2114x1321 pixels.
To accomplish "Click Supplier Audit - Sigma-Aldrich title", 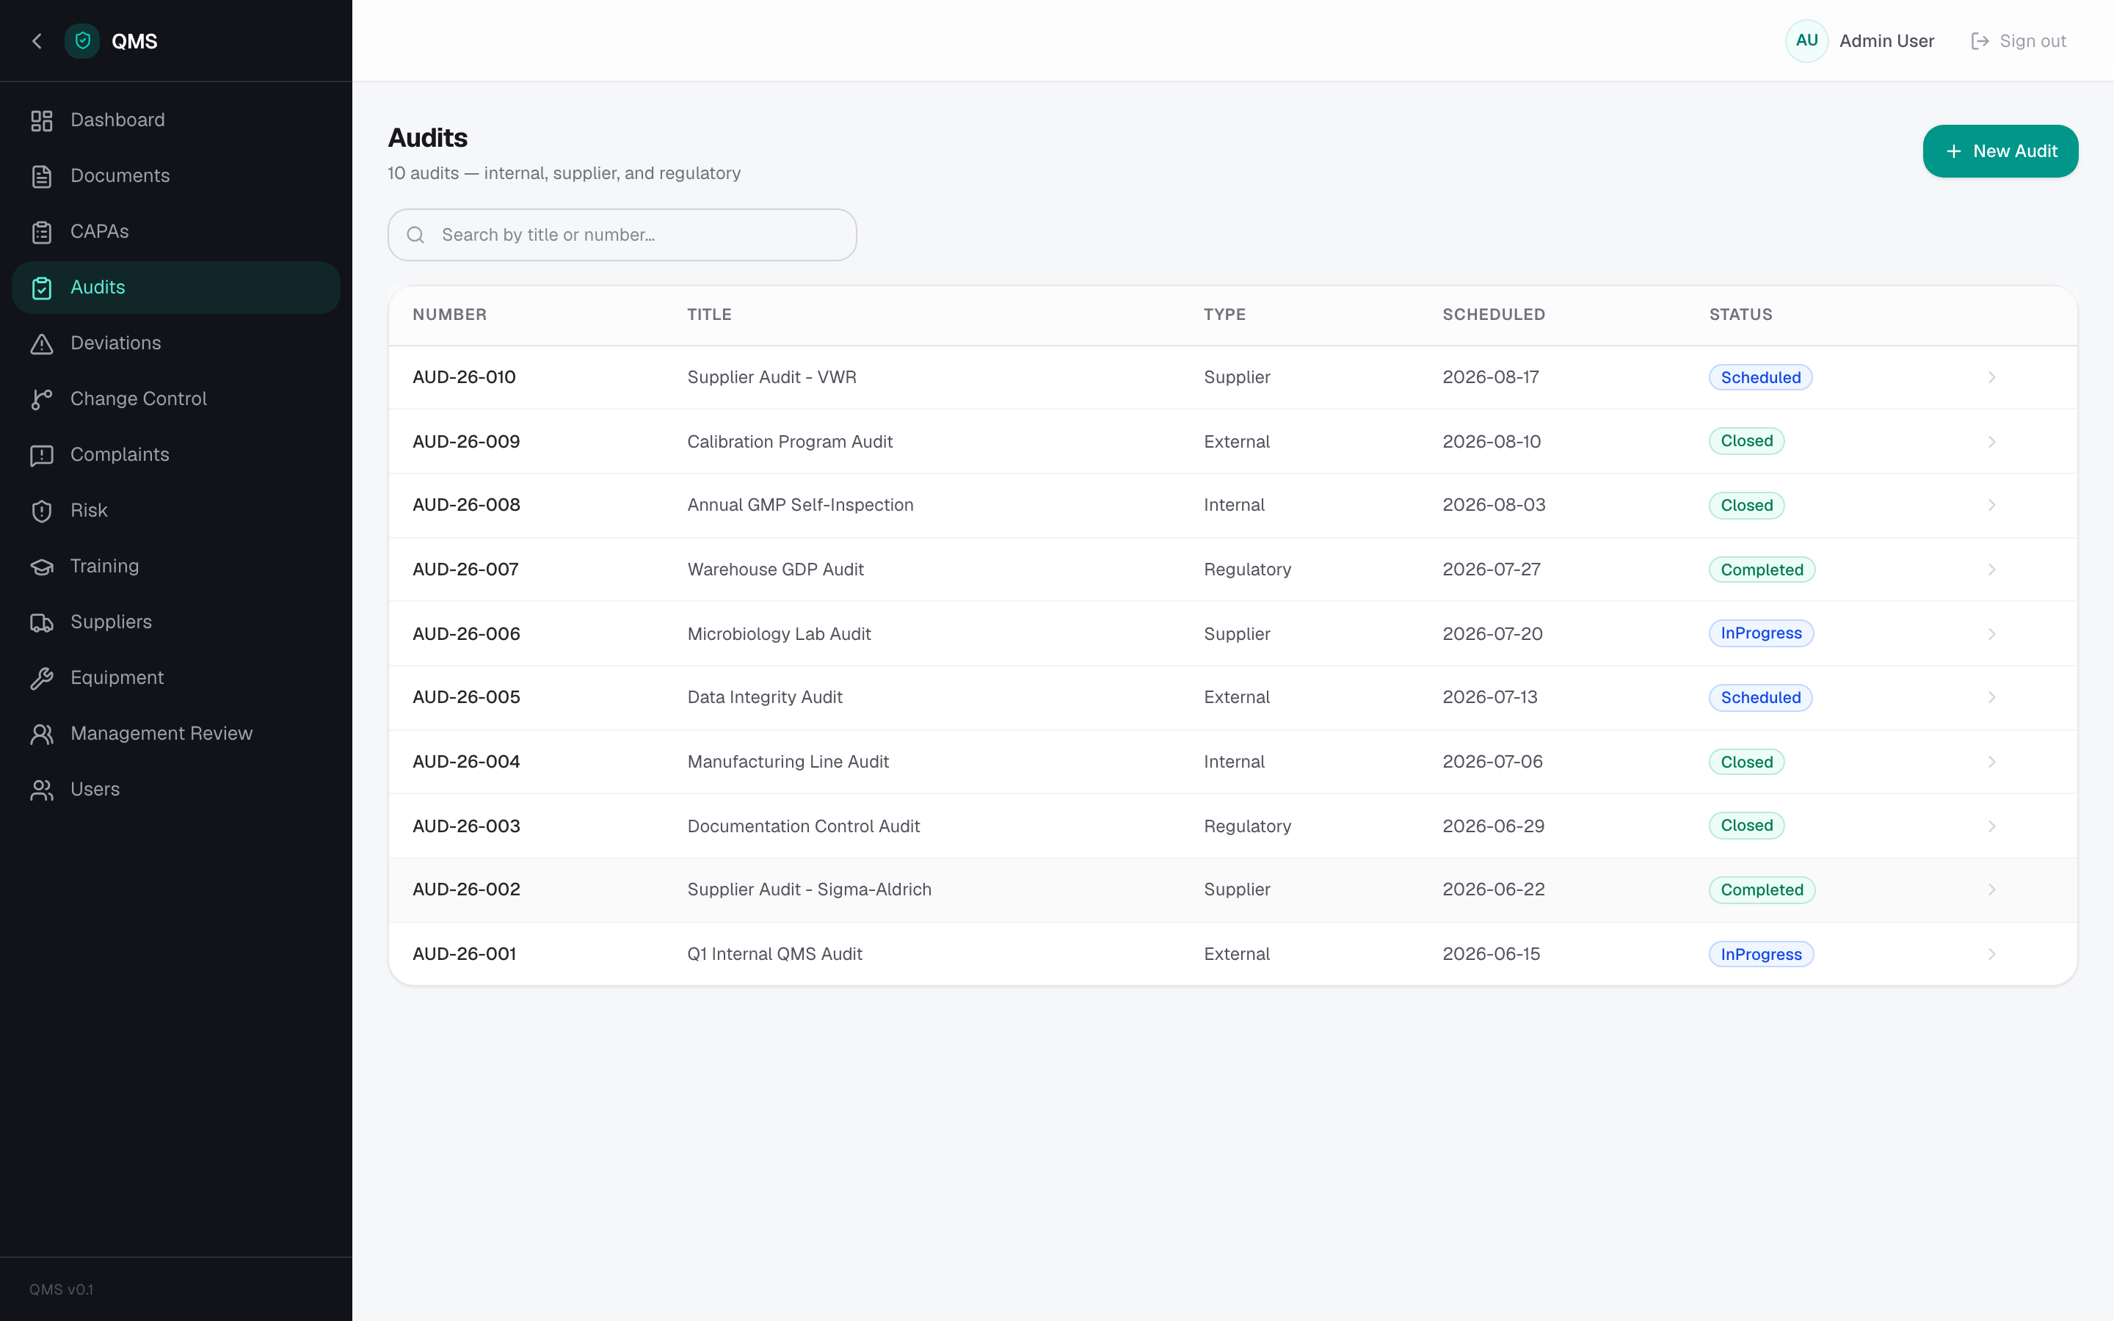I will (x=809, y=889).
